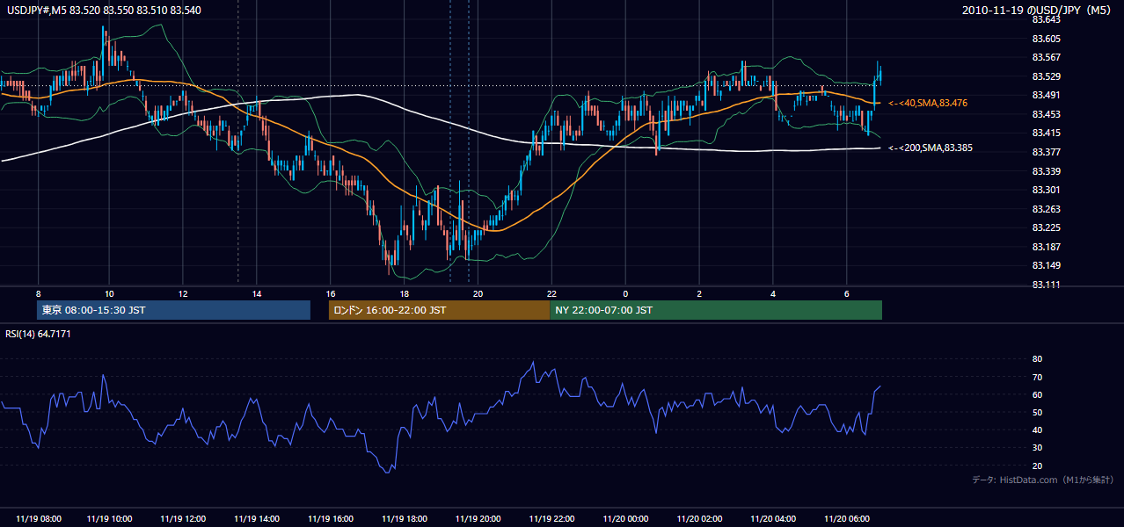This screenshot has height=527, width=1124.
Task: Click the 83.111 price axis label
Action: [1046, 285]
